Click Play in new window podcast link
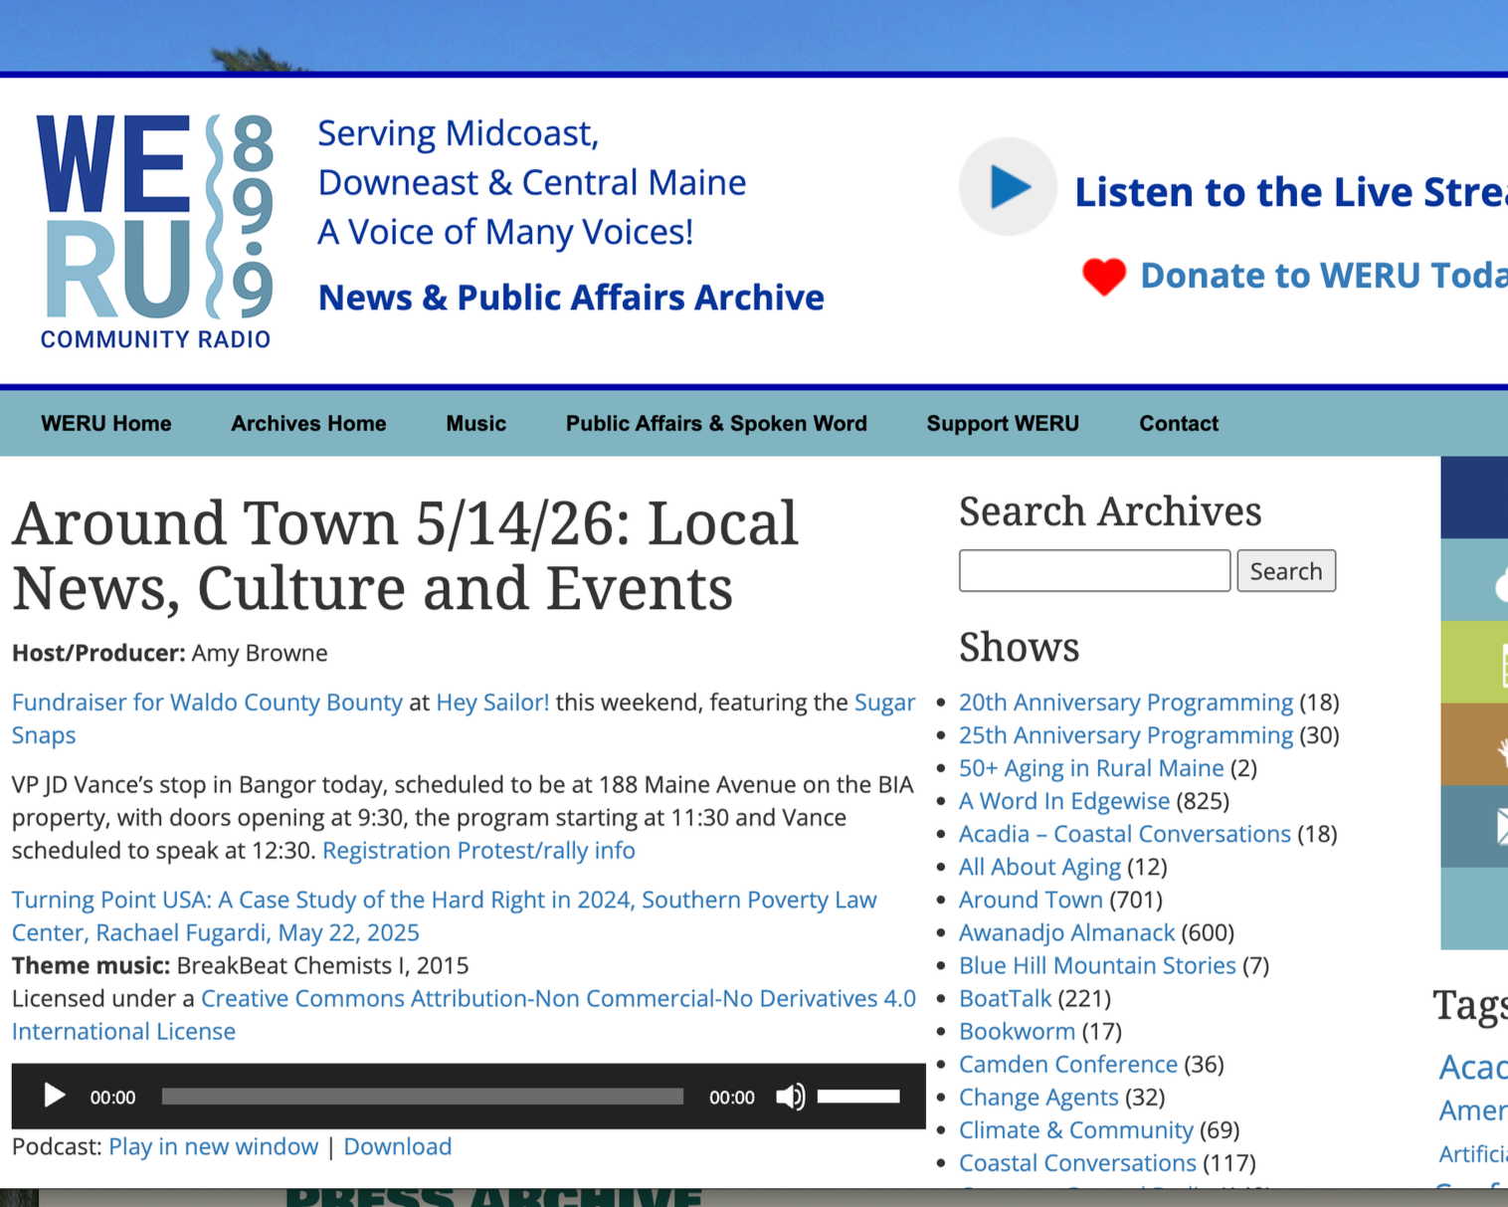The height and width of the screenshot is (1207, 1508). (214, 1147)
